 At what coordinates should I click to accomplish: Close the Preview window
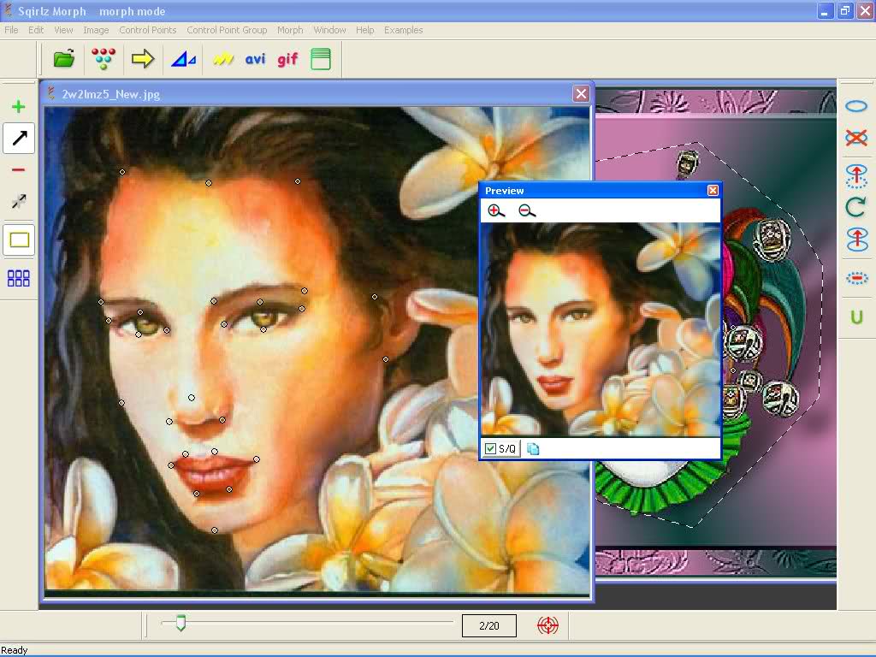coord(713,191)
